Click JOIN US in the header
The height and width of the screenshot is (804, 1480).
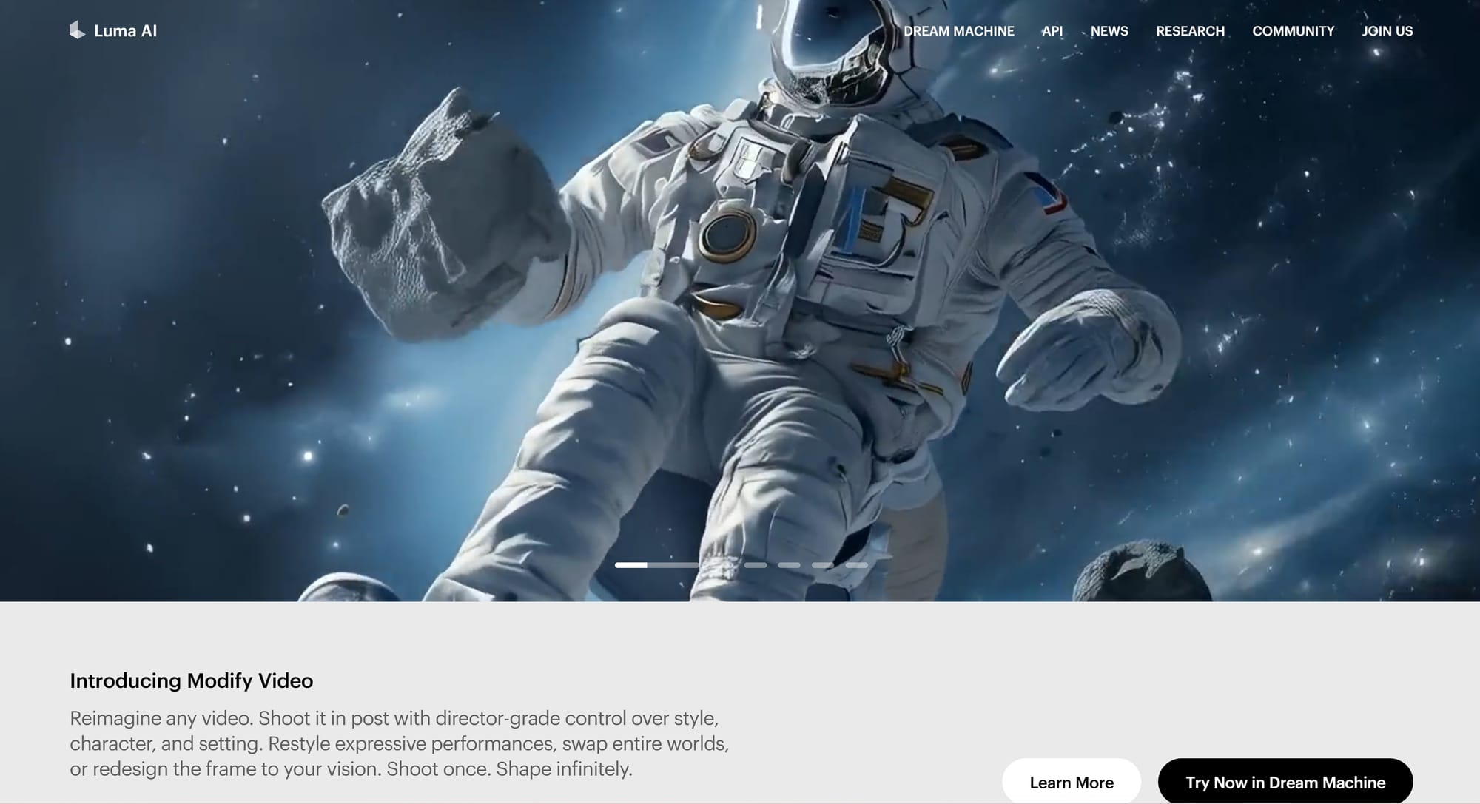[1387, 31]
